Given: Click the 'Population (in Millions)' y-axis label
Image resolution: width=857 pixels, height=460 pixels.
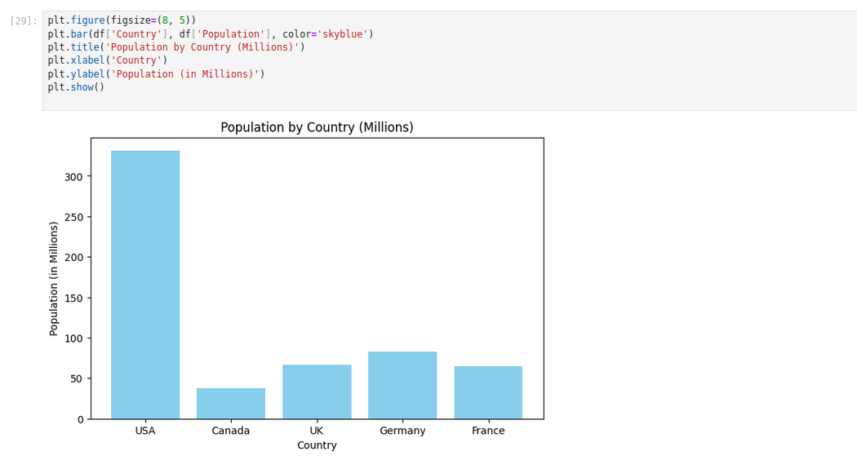Looking at the screenshot, I should pos(55,278).
